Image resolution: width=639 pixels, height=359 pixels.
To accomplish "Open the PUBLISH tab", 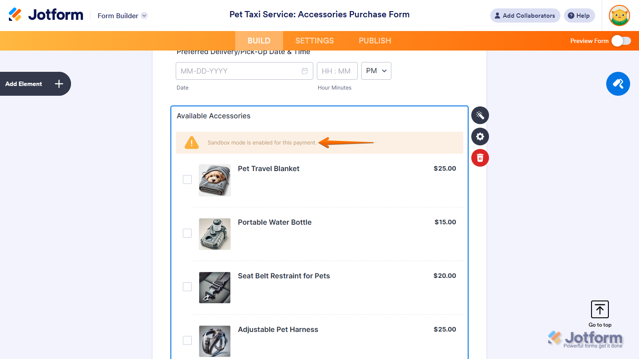I will point(375,40).
